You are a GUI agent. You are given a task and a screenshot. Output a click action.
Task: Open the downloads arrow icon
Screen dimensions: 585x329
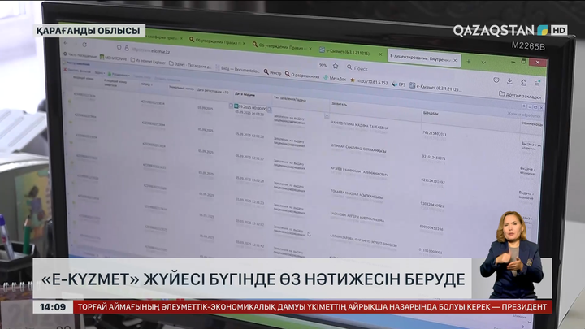(x=509, y=81)
